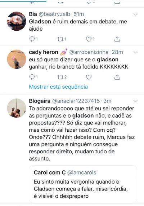Visit @beatryzalb profile handle
The height and width of the screenshot is (206, 144).
[x=54, y=14]
